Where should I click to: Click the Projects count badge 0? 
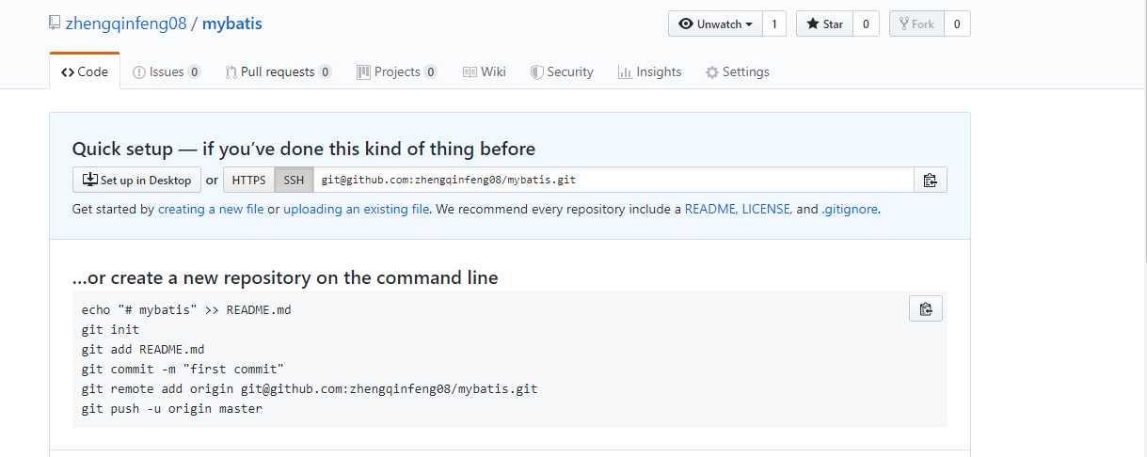point(431,72)
